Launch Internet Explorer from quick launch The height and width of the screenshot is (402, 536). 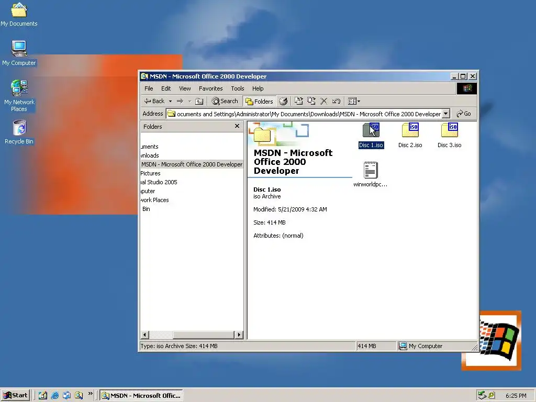pyautogui.click(x=54, y=396)
